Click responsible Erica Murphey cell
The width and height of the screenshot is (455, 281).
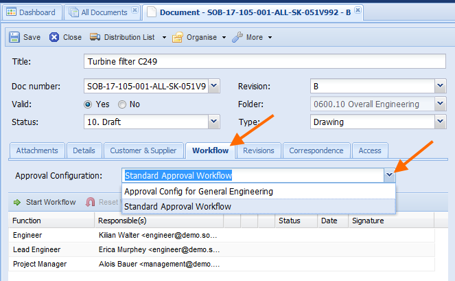coord(159,249)
